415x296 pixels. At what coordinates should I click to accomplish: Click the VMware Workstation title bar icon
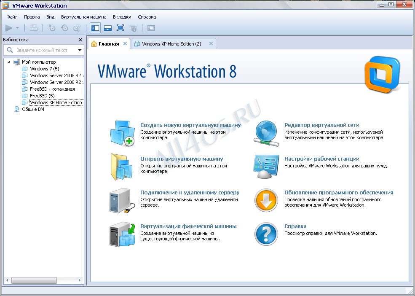point(5,5)
